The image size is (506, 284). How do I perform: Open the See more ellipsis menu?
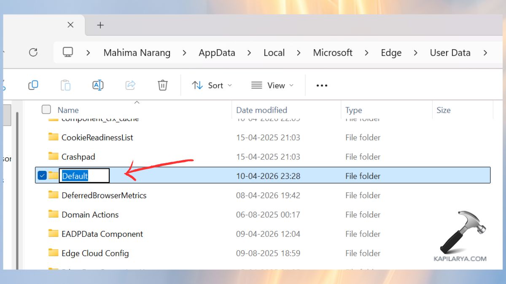[x=322, y=85]
